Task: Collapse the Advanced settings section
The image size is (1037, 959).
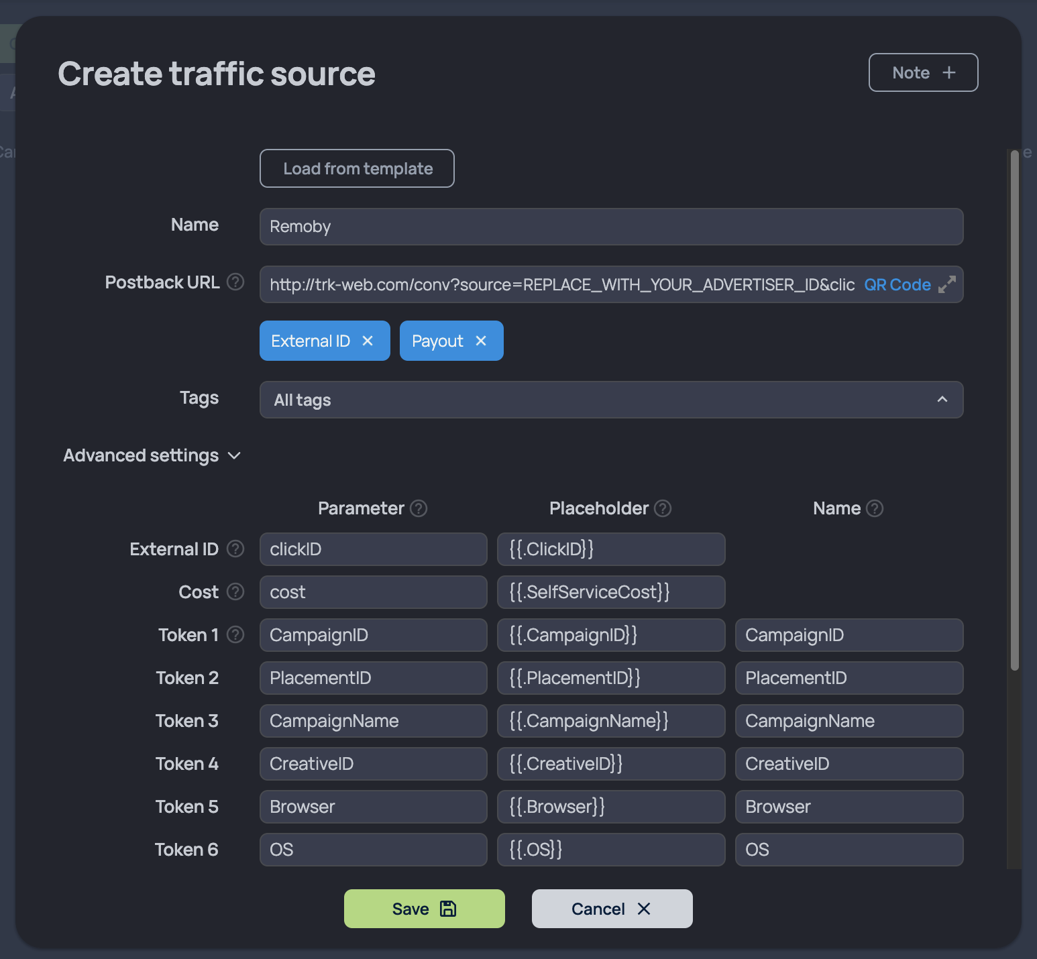Action: [x=152, y=455]
